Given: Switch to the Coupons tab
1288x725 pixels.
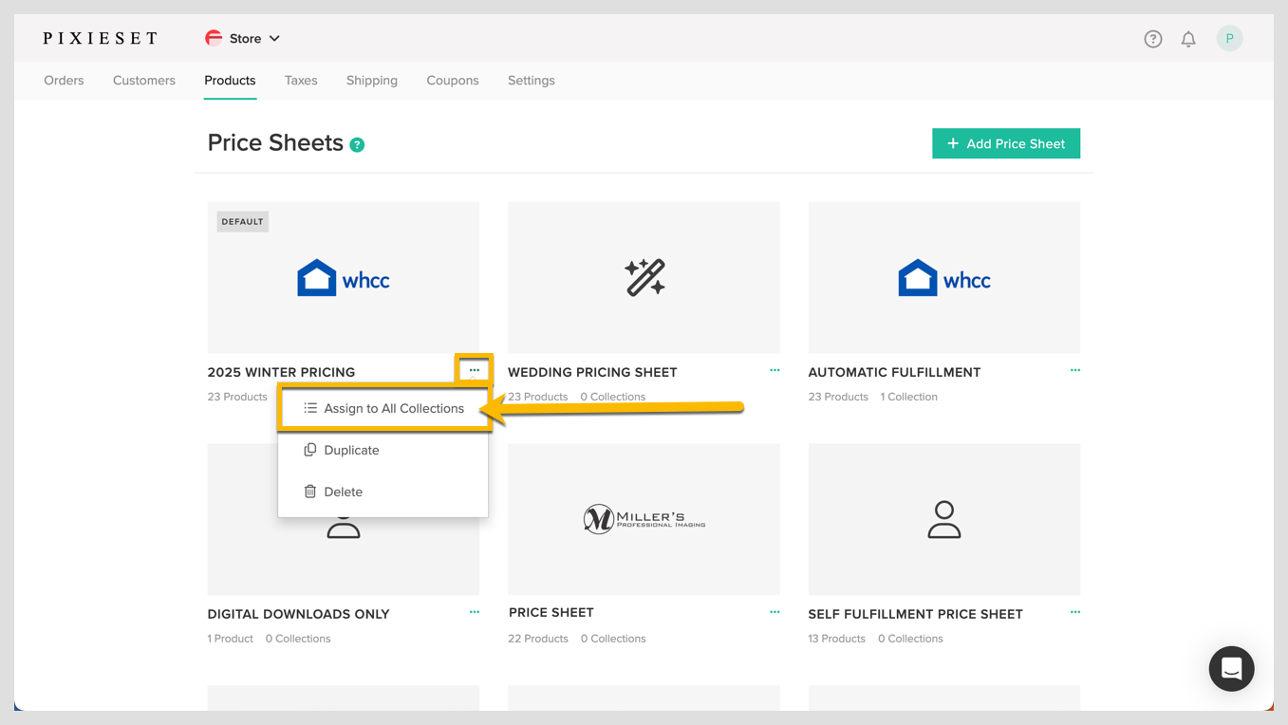Looking at the screenshot, I should [x=453, y=81].
